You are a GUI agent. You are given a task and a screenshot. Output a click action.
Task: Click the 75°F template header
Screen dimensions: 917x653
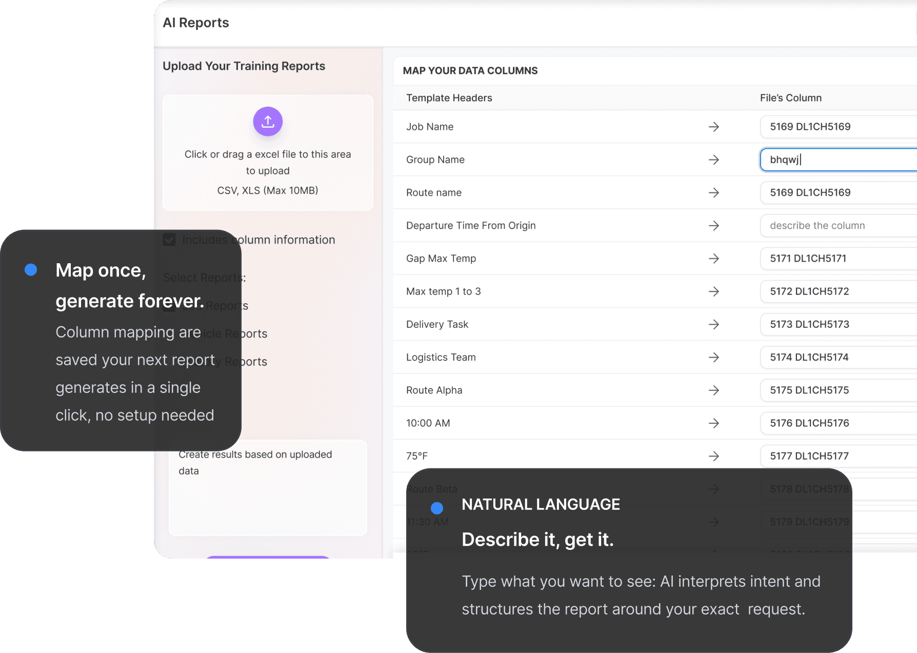pos(417,456)
